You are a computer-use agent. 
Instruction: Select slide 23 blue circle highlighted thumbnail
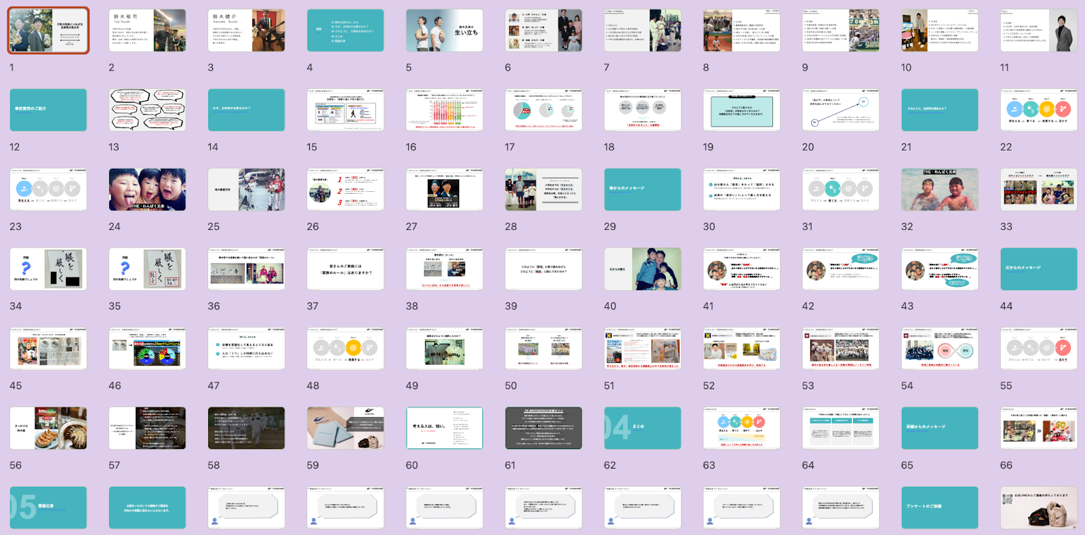point(48,189)
